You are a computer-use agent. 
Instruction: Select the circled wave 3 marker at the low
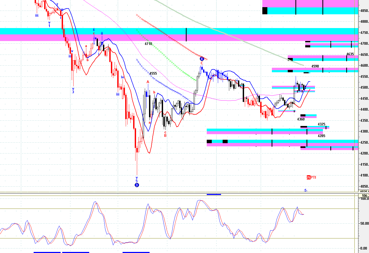[137, 185]
